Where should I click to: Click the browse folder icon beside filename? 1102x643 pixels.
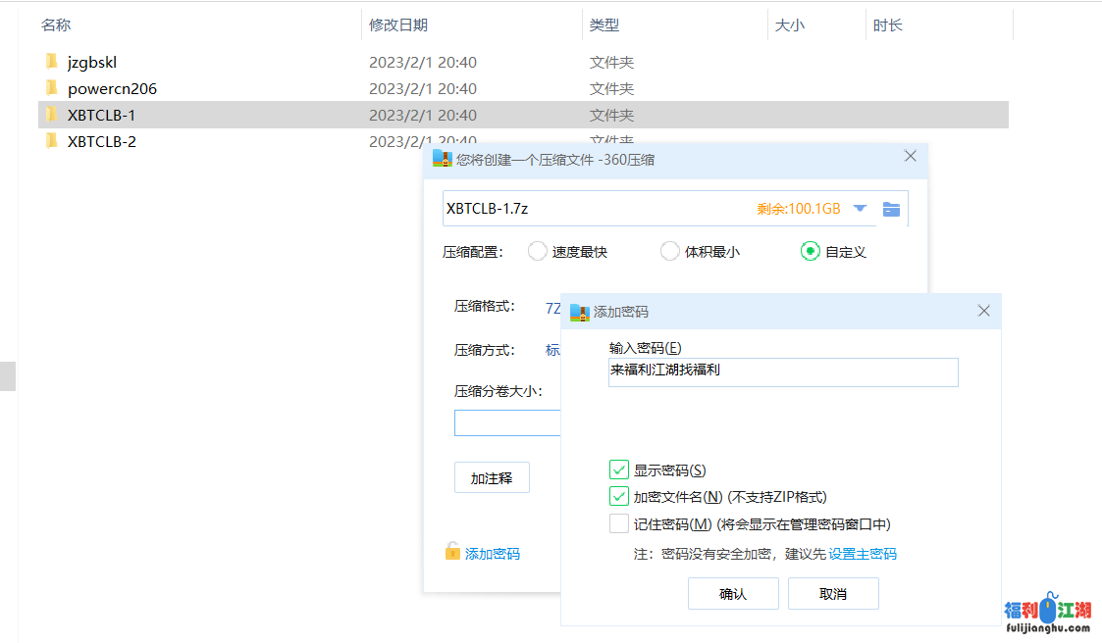pos(891,209)
